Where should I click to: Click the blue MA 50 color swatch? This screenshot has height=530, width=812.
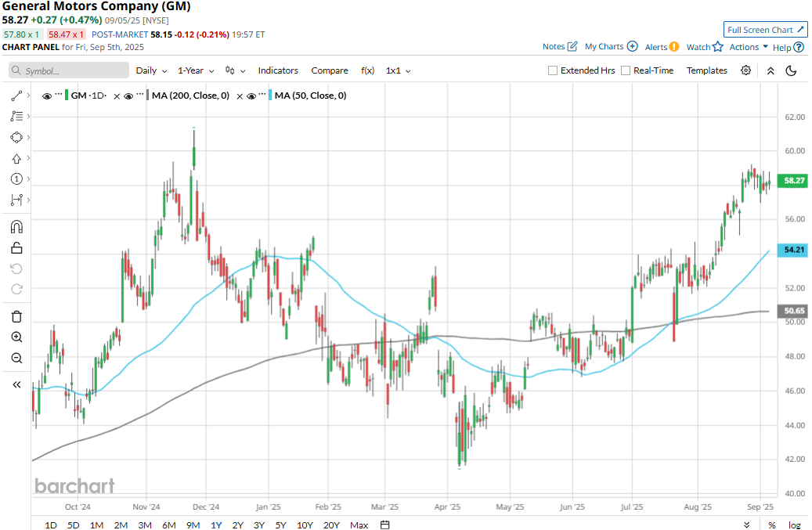(x=270, y=96)
